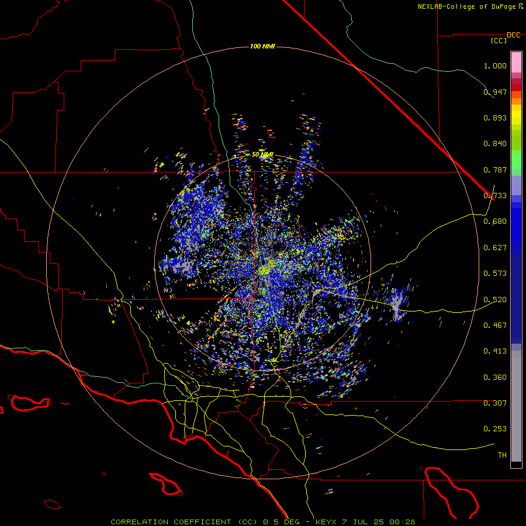Click the 0.573 color scale value
Screen dimensions: 526x526
[x=495, y=274]
